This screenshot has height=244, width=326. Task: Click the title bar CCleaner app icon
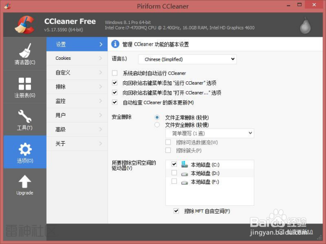[x=7, y=6]
